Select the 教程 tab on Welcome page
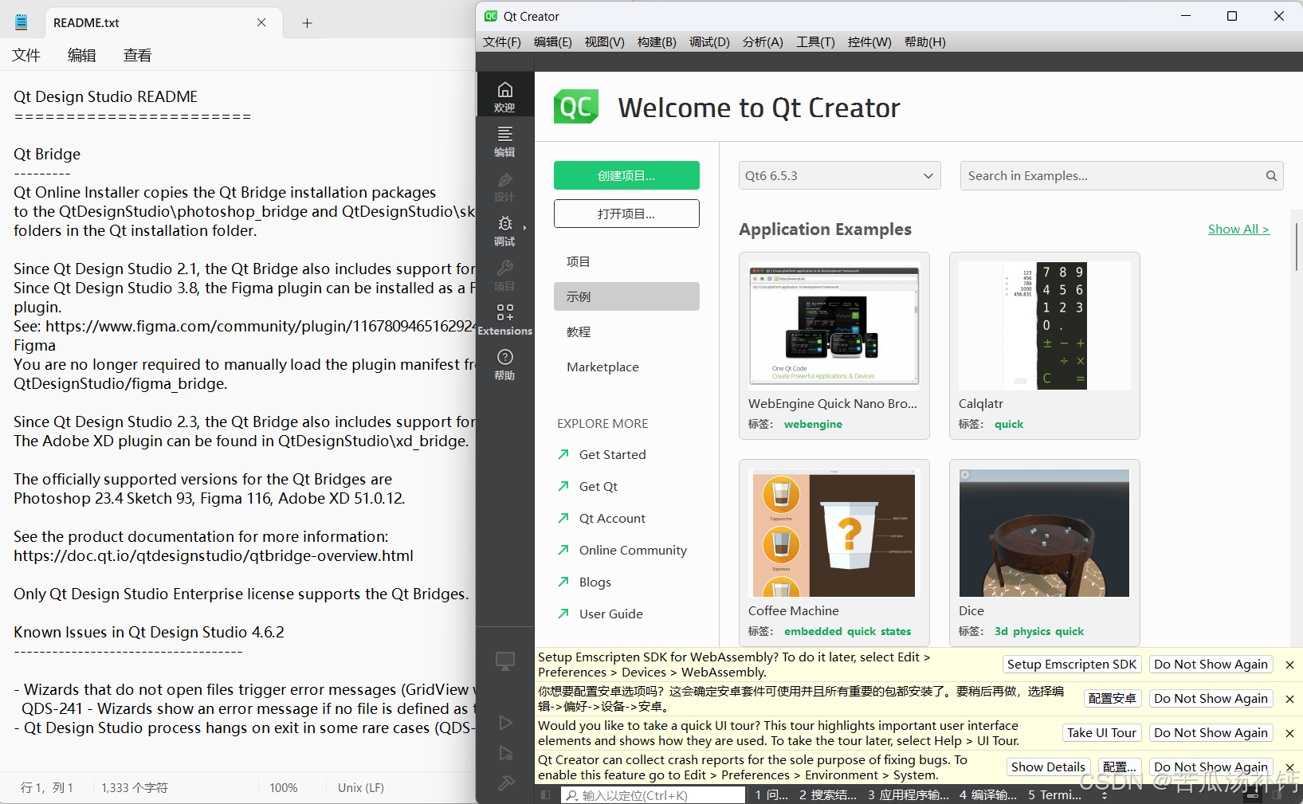Screen dimensions: 1303x804 click(626, 331)
